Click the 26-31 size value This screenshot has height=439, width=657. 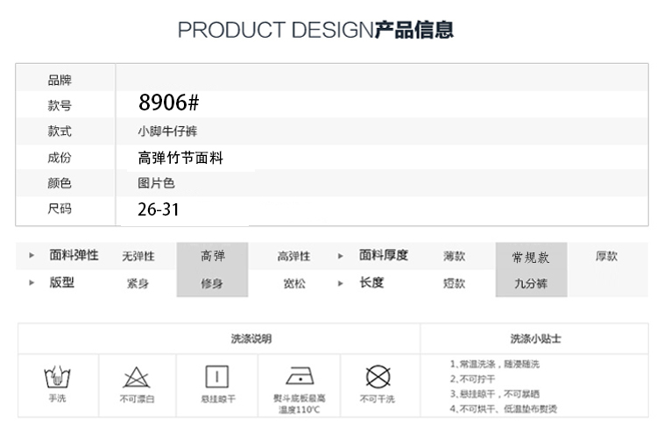[x=159, y=210]
